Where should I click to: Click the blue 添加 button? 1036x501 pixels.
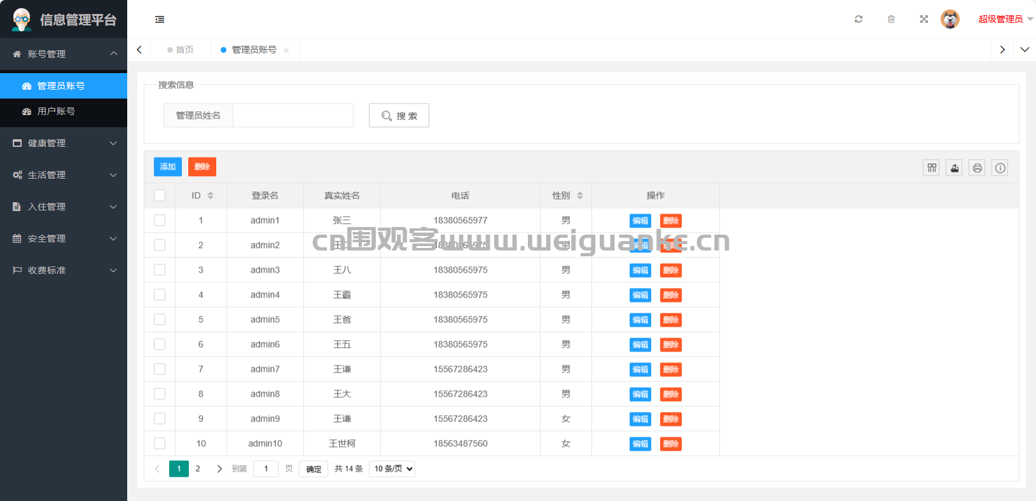168,167
